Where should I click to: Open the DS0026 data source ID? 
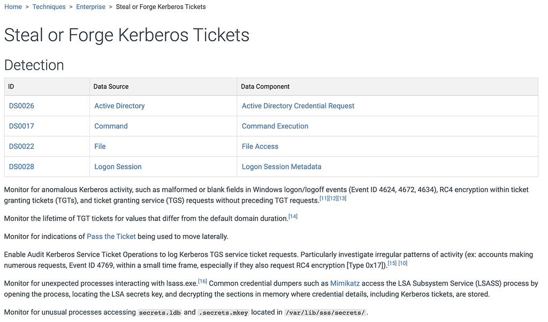pos(21,106)
